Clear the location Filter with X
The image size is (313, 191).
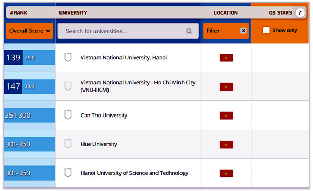[x=243, y=31]
